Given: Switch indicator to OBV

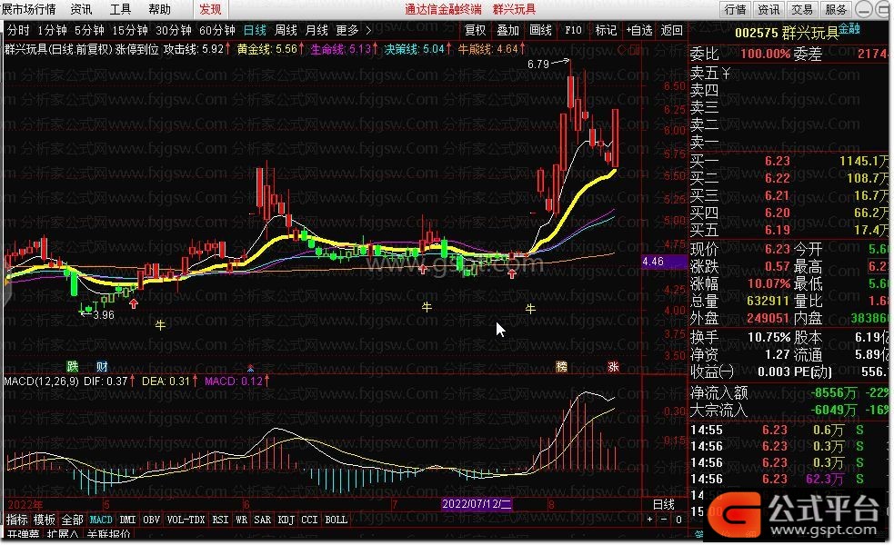Looking at the screenshot, I should coord(151,520).
